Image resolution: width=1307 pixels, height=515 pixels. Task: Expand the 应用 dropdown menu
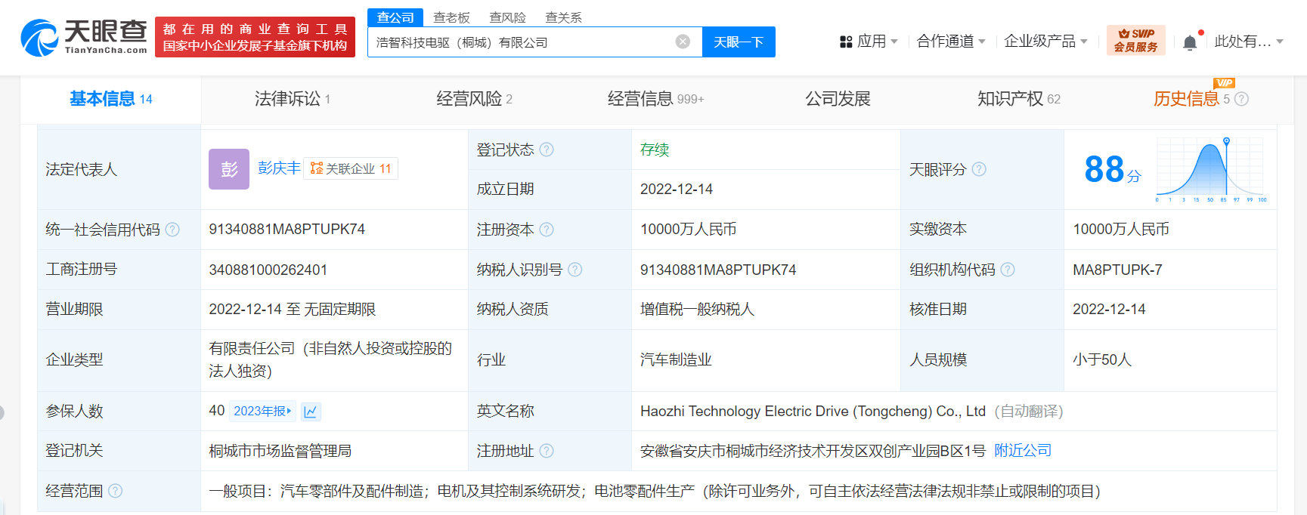(x=869, y=42)
